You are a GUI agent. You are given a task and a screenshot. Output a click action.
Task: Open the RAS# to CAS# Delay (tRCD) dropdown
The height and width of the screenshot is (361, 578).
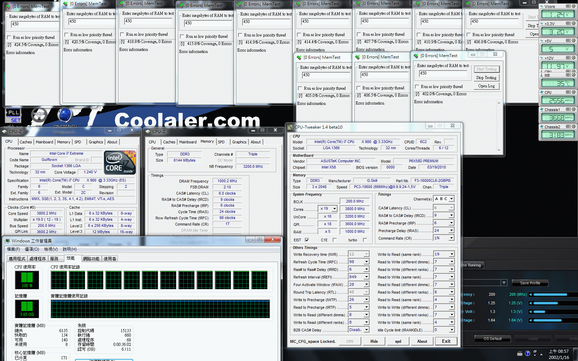[x=451, y=216]
